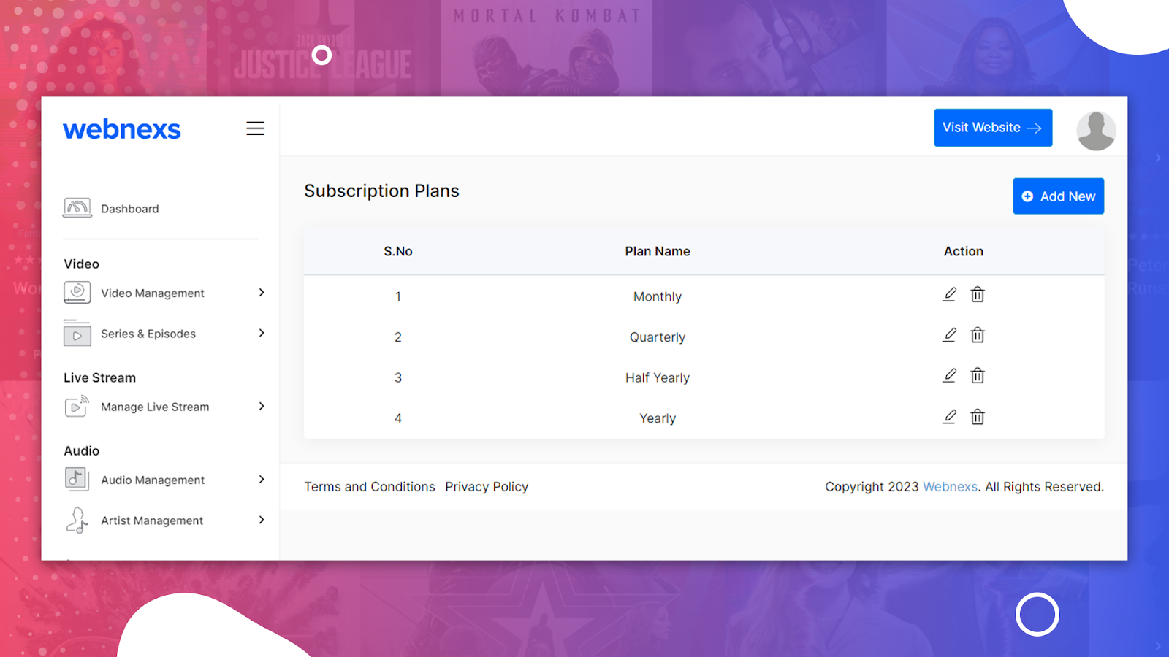Select Video Management in the sidebar
The height and width of the screenshot is (657, 1169).
tap(153, 293)
